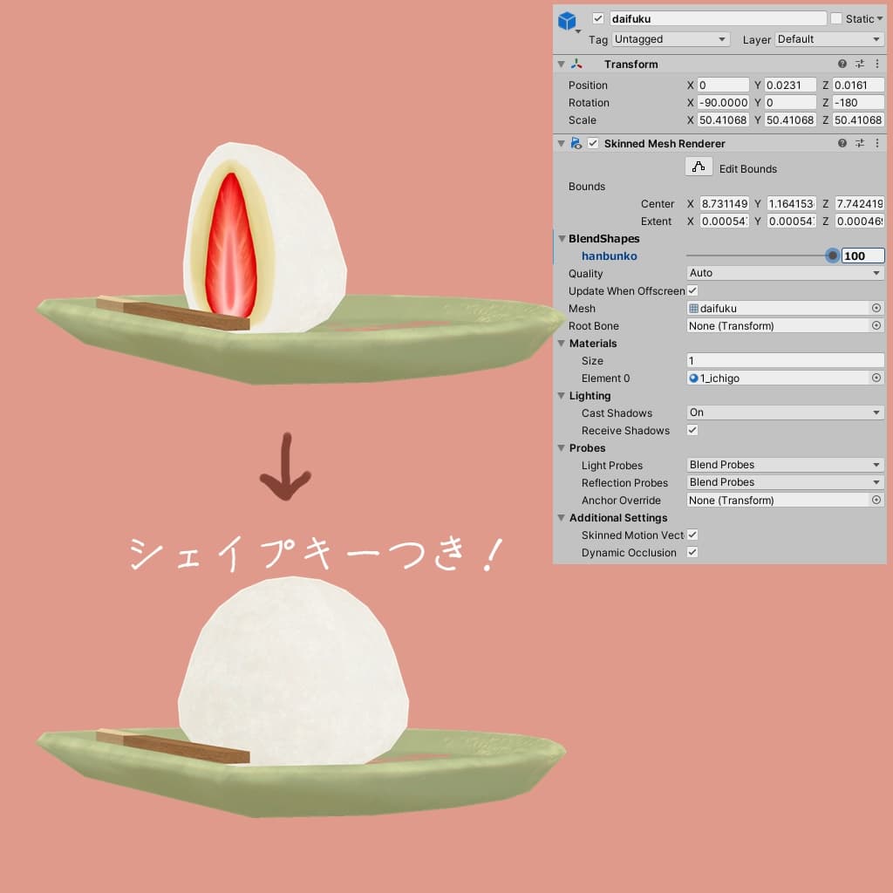Image resolution: width=893 pixels, height=893 pixels.
Task: Open the Skinned Mesh Renderer more options menu
Action: point(877,143)
